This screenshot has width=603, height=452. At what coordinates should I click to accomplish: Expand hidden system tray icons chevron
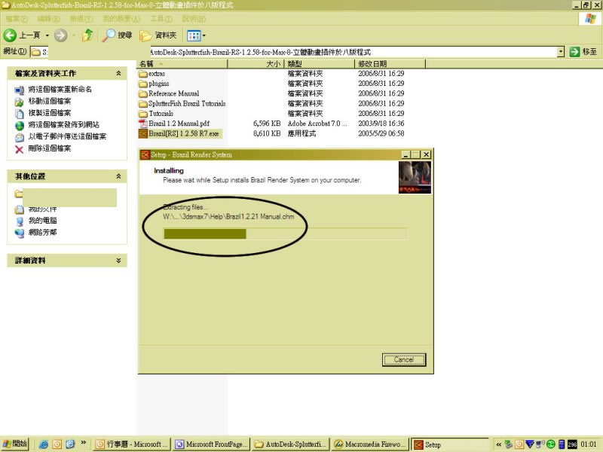click(498, 444)
